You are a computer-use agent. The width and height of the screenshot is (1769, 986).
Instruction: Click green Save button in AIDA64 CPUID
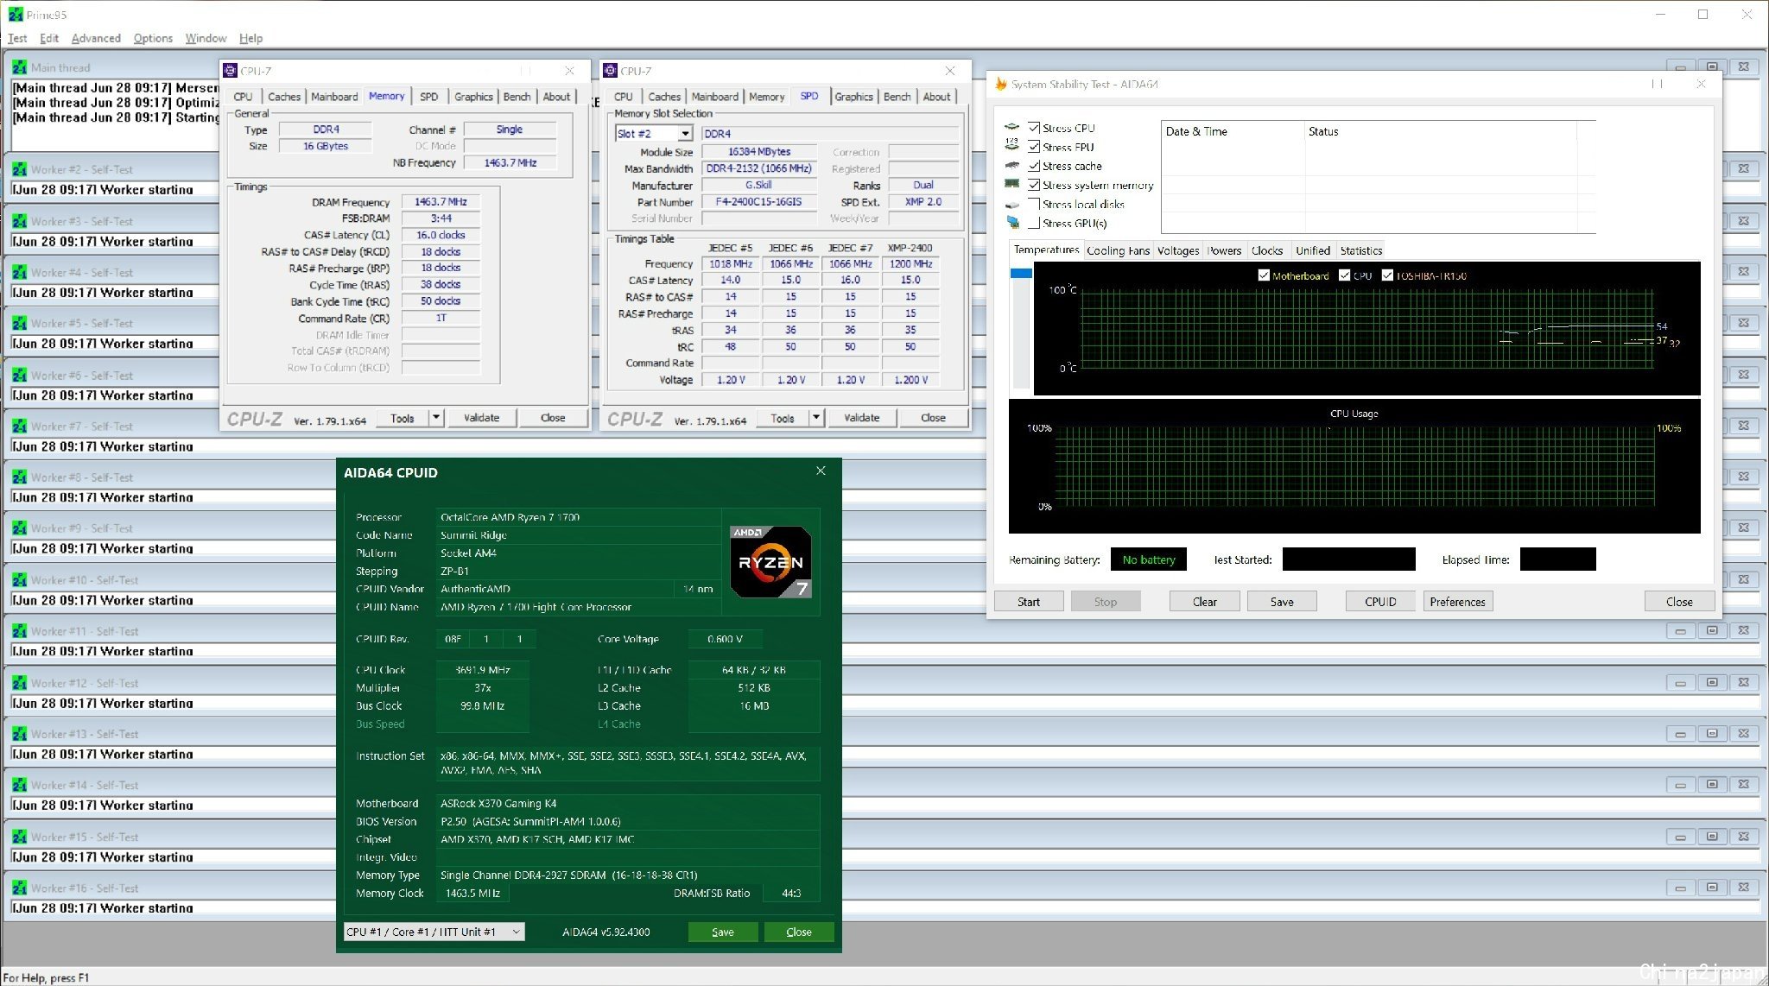(x=723, y=932)
